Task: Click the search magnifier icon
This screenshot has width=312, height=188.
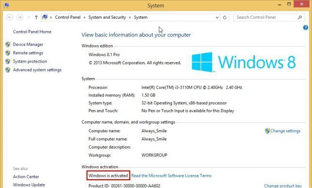Action: click(300, 17)
